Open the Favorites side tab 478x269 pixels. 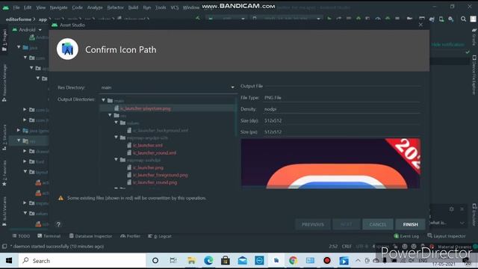[x=4, y=173]
